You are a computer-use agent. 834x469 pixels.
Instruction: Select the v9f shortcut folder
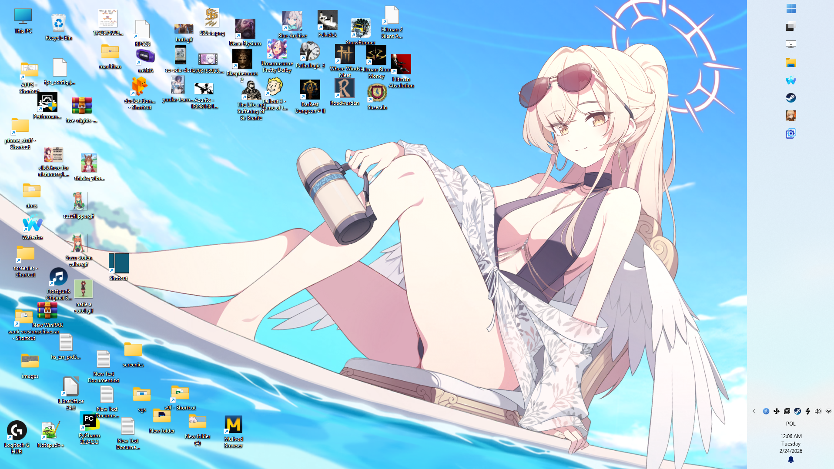coord(180,398)
